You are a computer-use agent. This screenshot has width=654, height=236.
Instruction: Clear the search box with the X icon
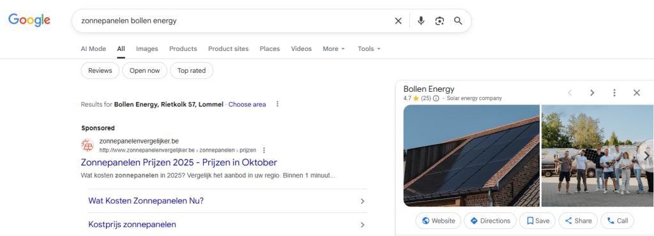coord(399,21)
